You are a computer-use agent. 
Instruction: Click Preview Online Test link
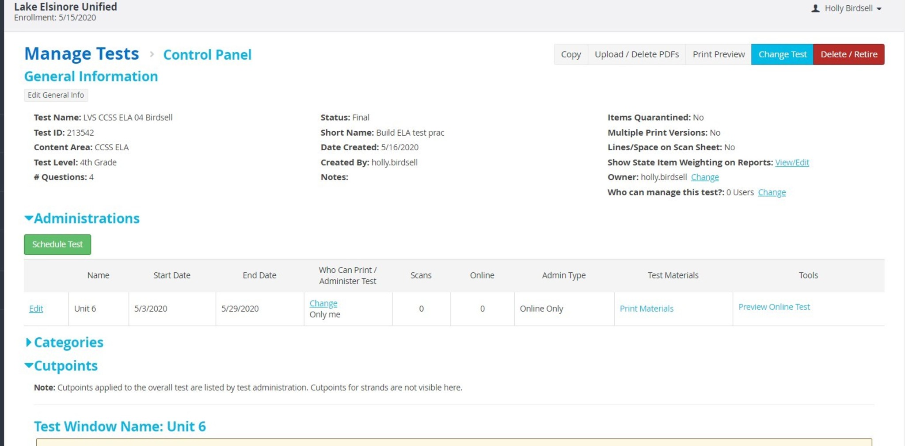pyautogui.click(x=774, y=307)
